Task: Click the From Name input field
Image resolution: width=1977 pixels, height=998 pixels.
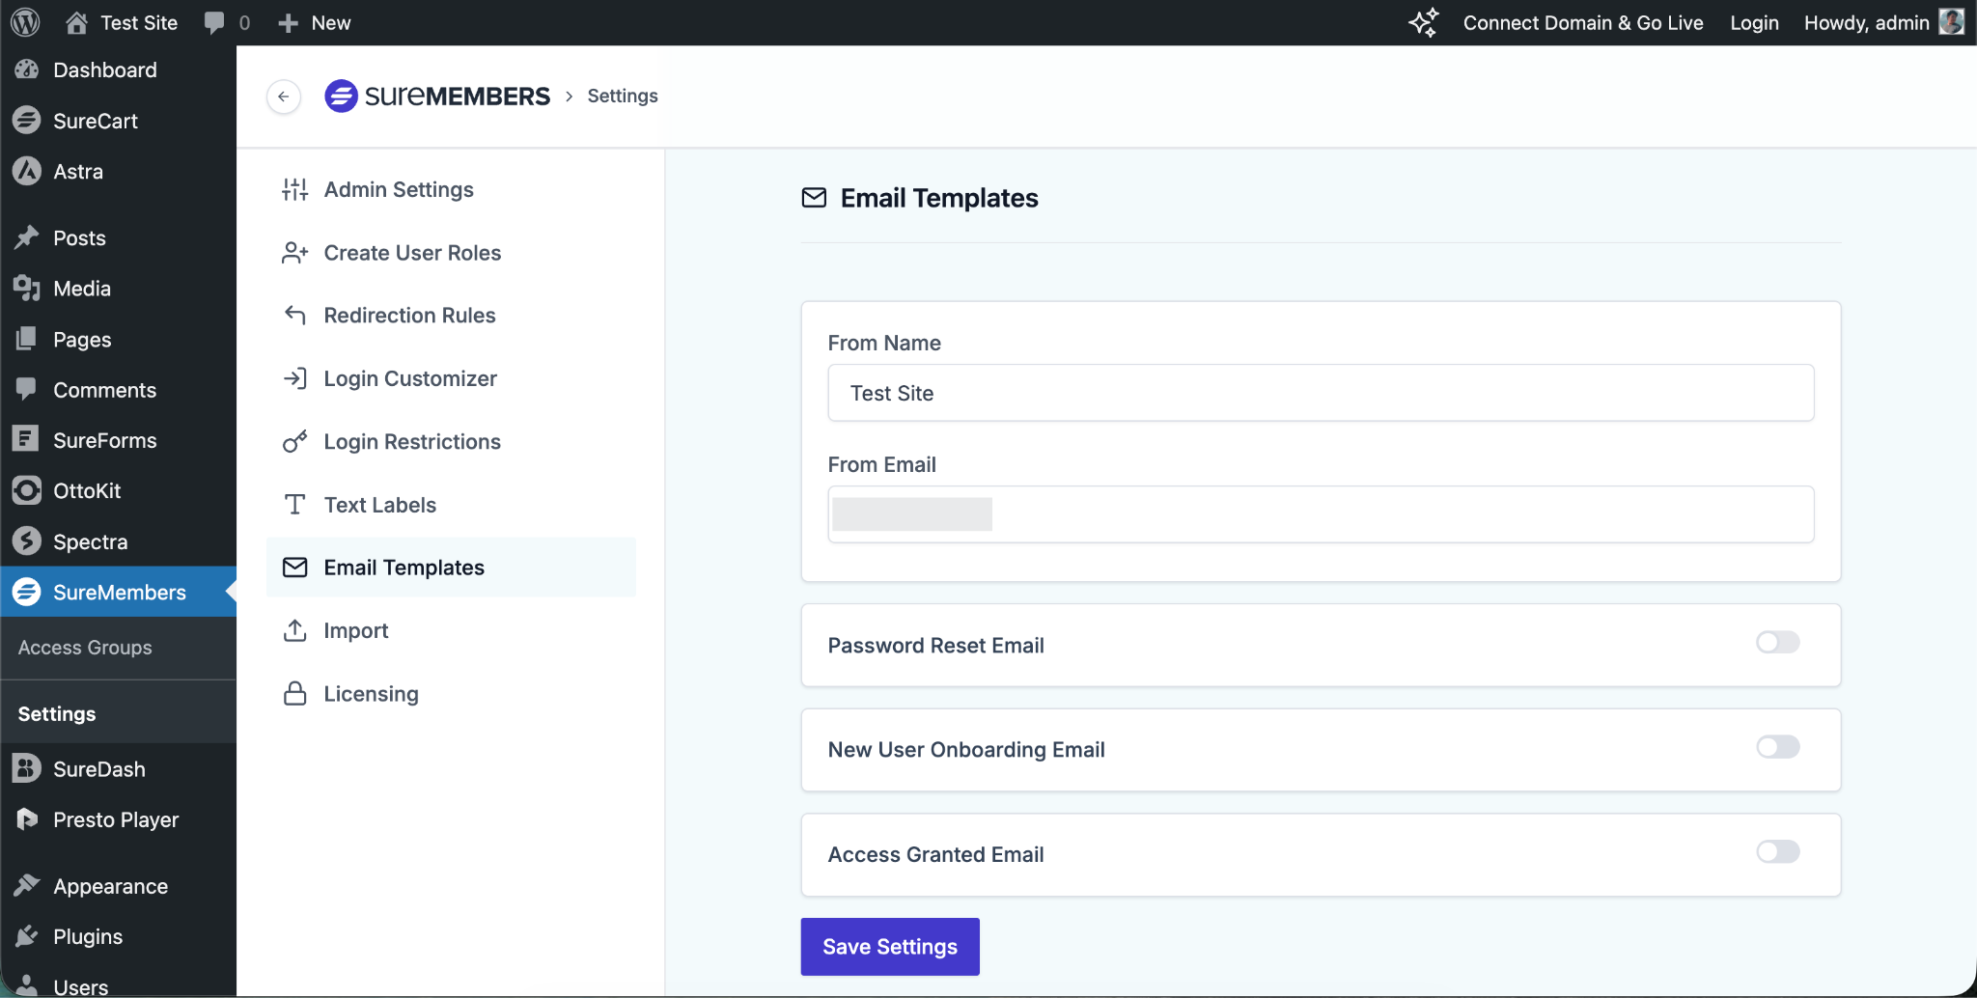Action: [1320, 393]
